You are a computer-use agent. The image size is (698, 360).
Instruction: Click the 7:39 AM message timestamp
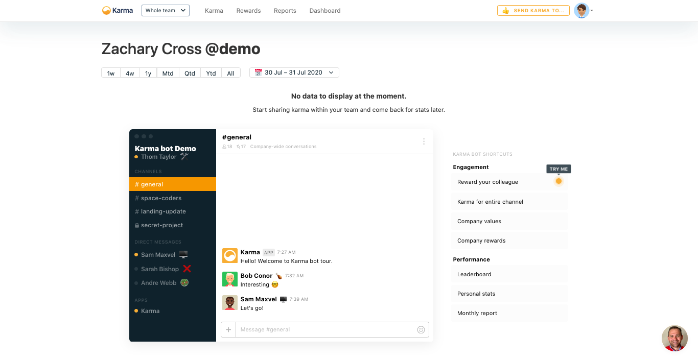pyautogui.click(x=299, y=299)
